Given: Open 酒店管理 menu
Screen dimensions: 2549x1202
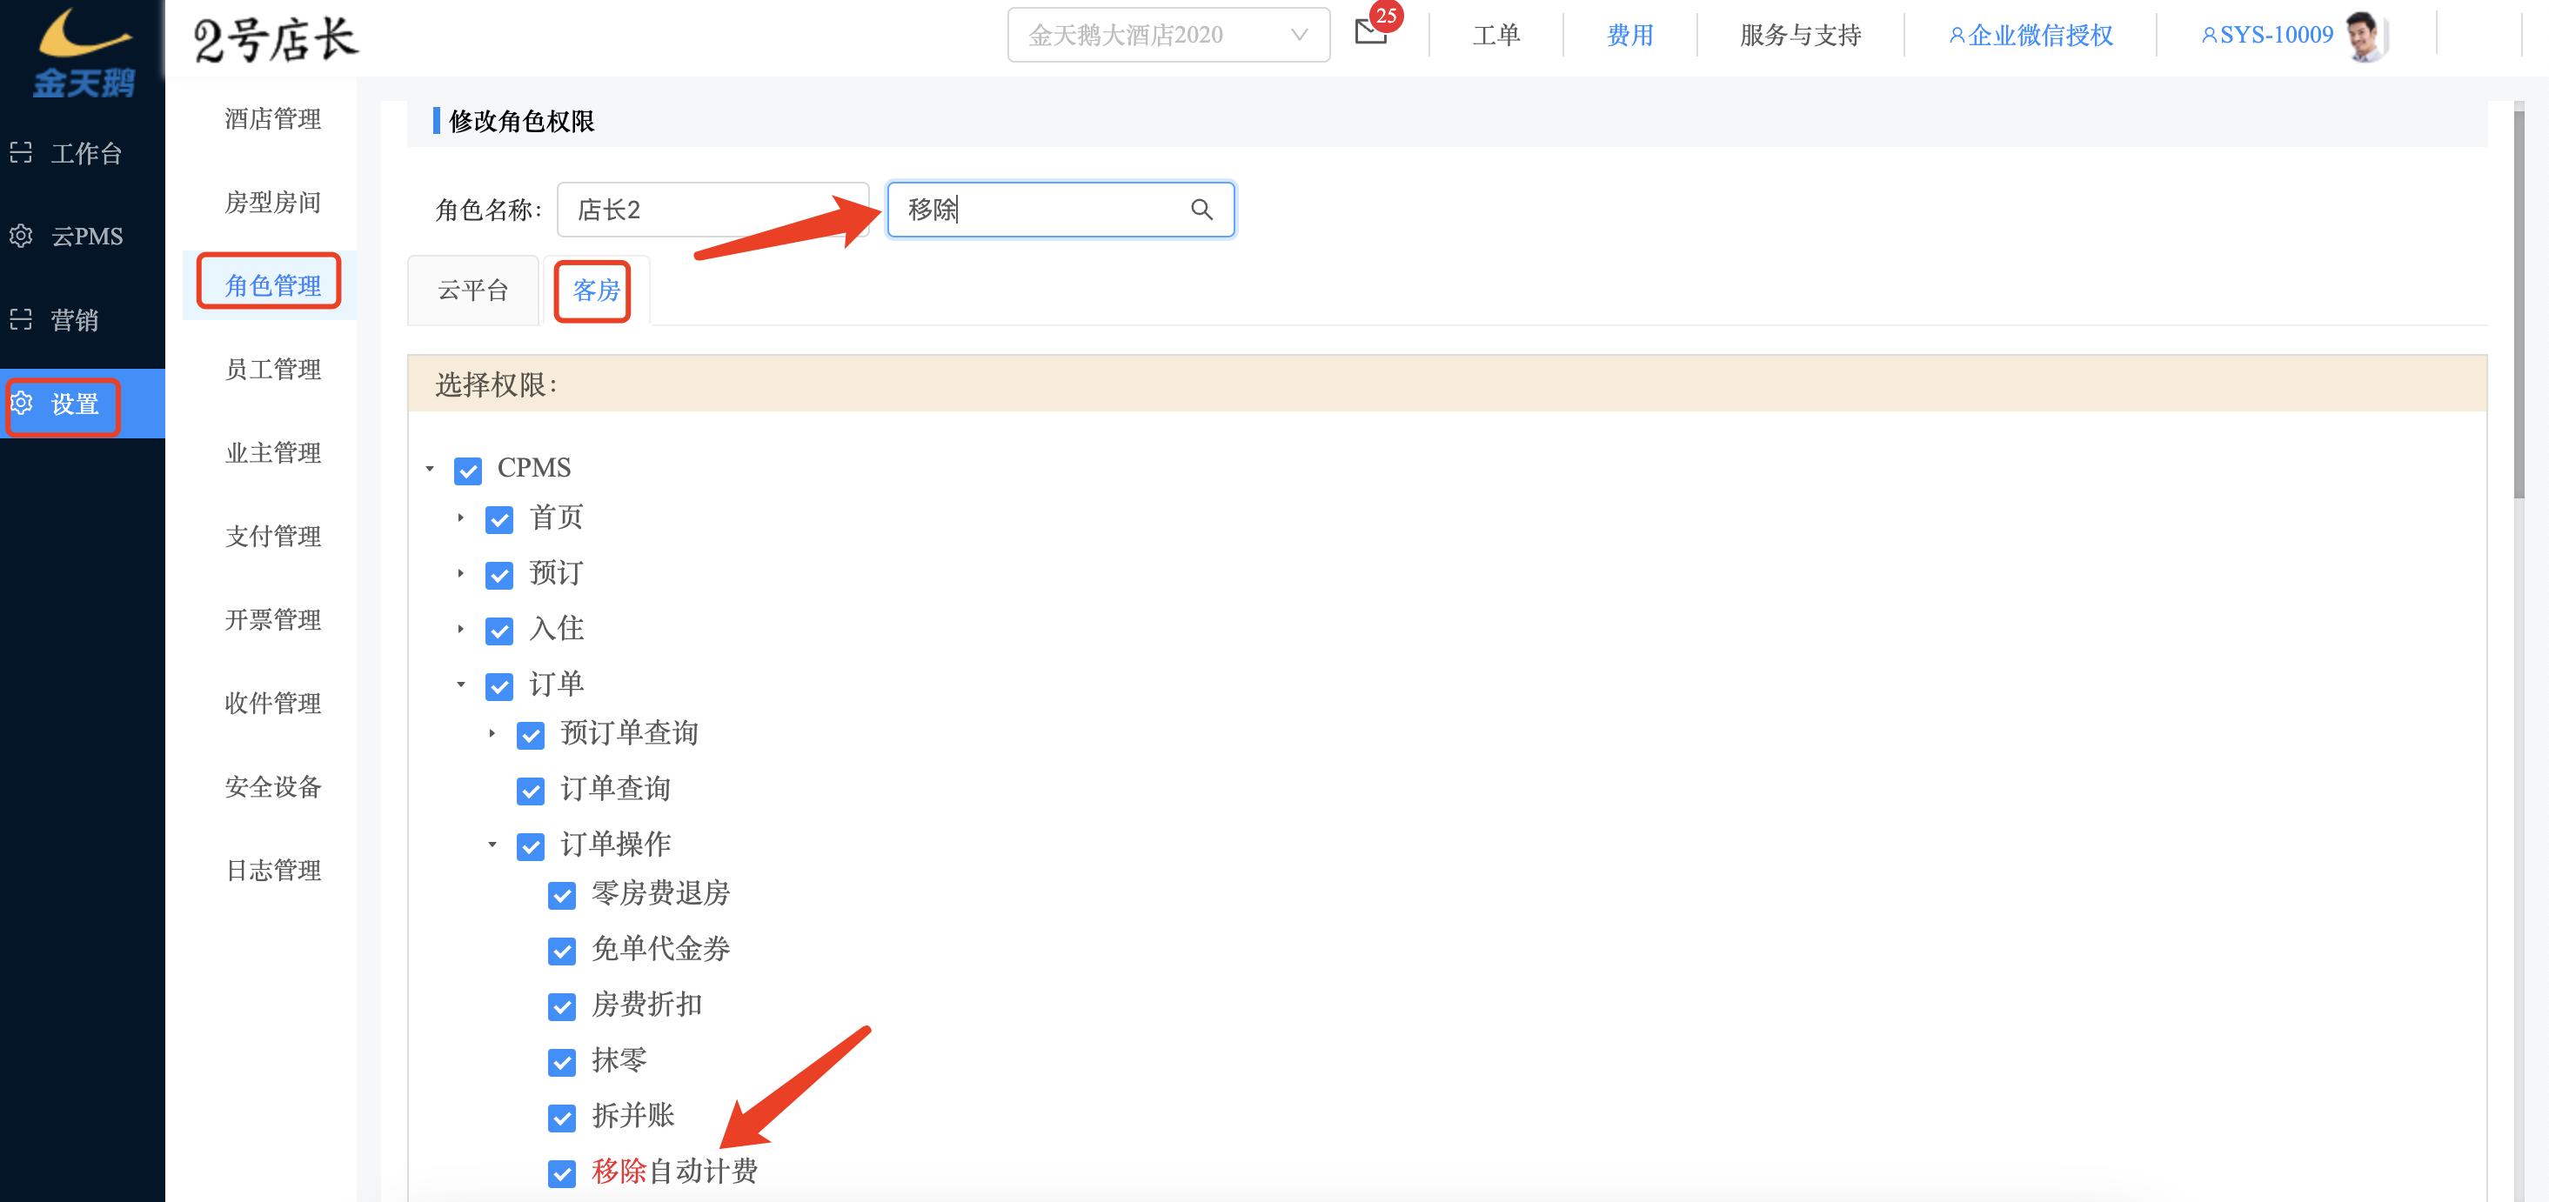Looking at the screenshot, I should pos(272,118).
